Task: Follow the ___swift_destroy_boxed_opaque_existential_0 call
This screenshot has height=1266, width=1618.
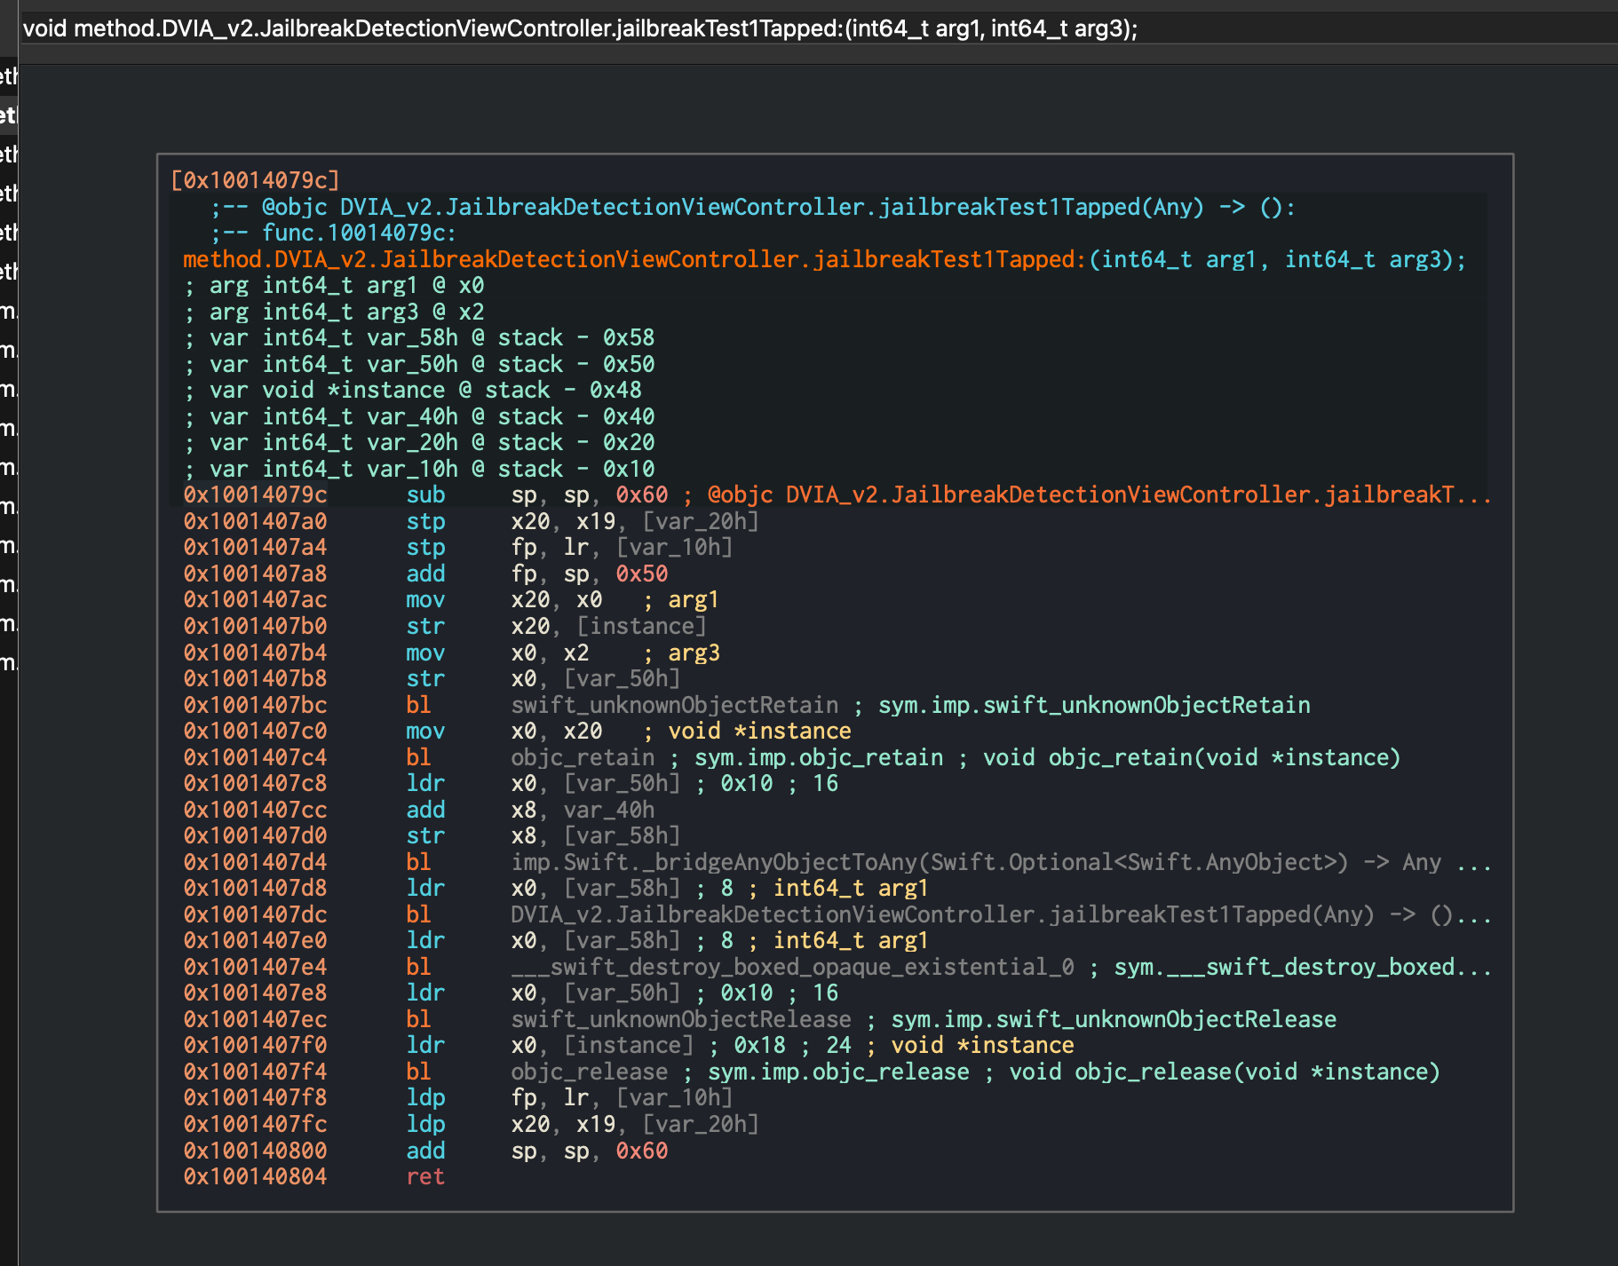Action: pos(792,967)
